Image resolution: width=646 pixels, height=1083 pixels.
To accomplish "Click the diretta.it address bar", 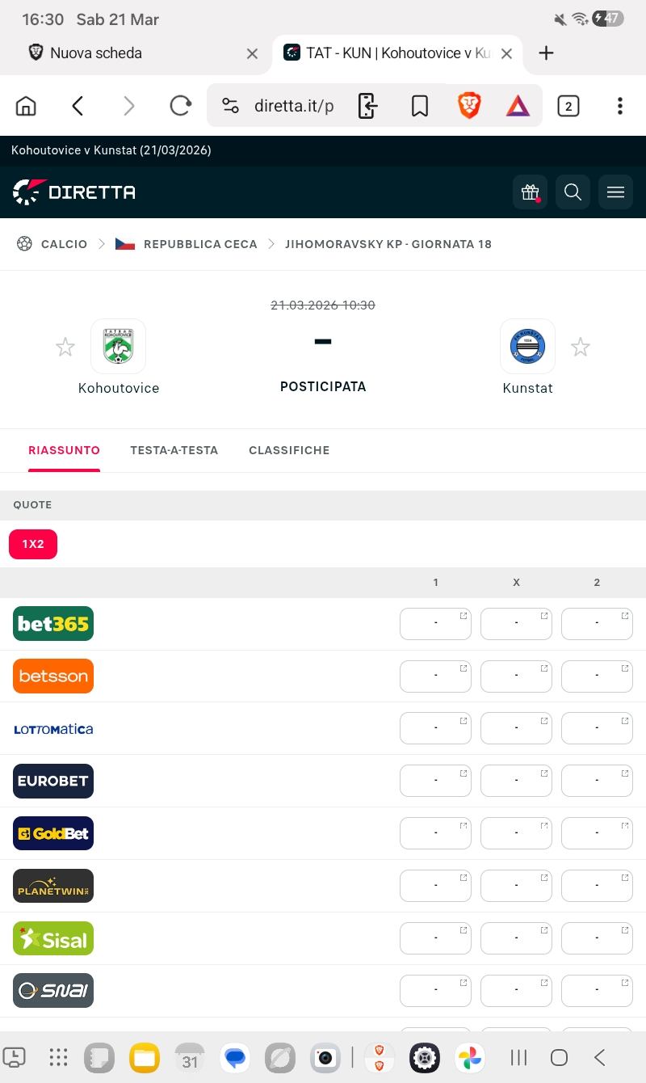I will coord(294,106).
